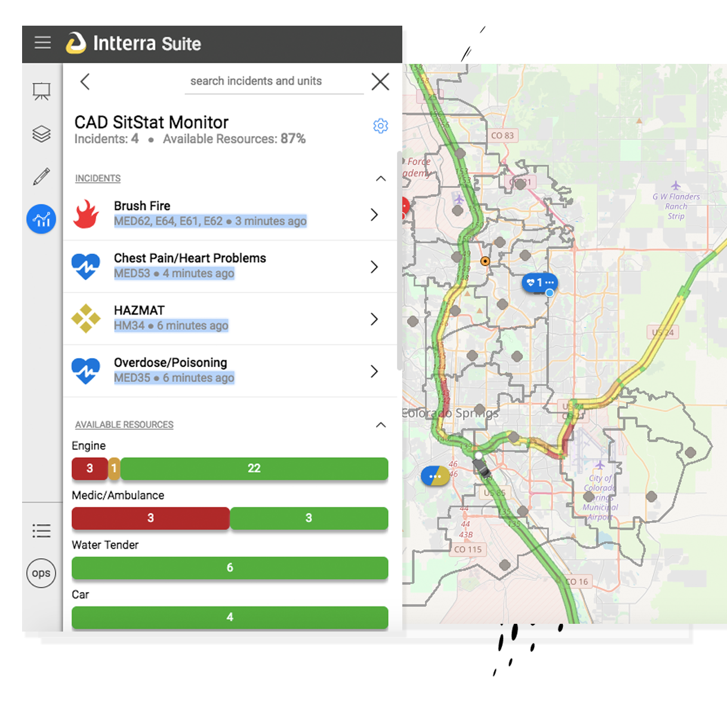727x702 pixels.
Task: Click the green Water Tender bar showing 6
Action: [x=230, y=568]
